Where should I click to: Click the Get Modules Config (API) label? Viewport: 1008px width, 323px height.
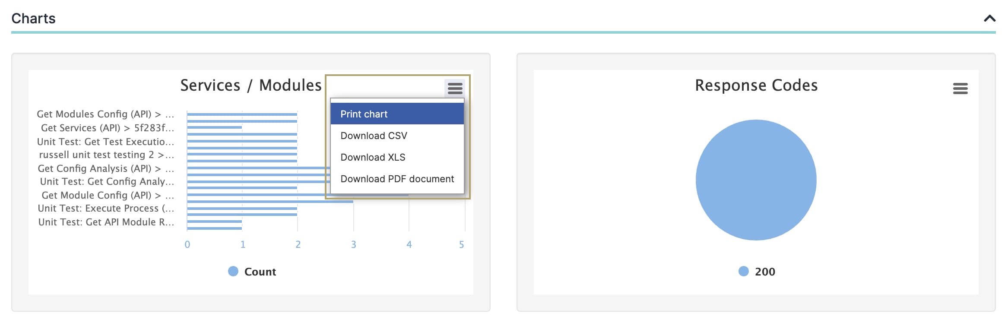(x=105, y=114)
